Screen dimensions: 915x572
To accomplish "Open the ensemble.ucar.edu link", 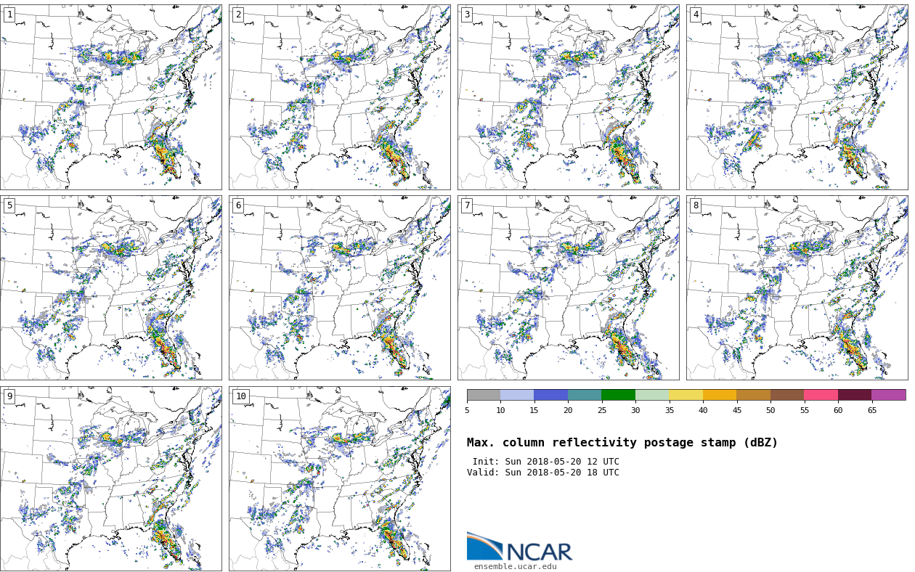I will coord(515,566).
